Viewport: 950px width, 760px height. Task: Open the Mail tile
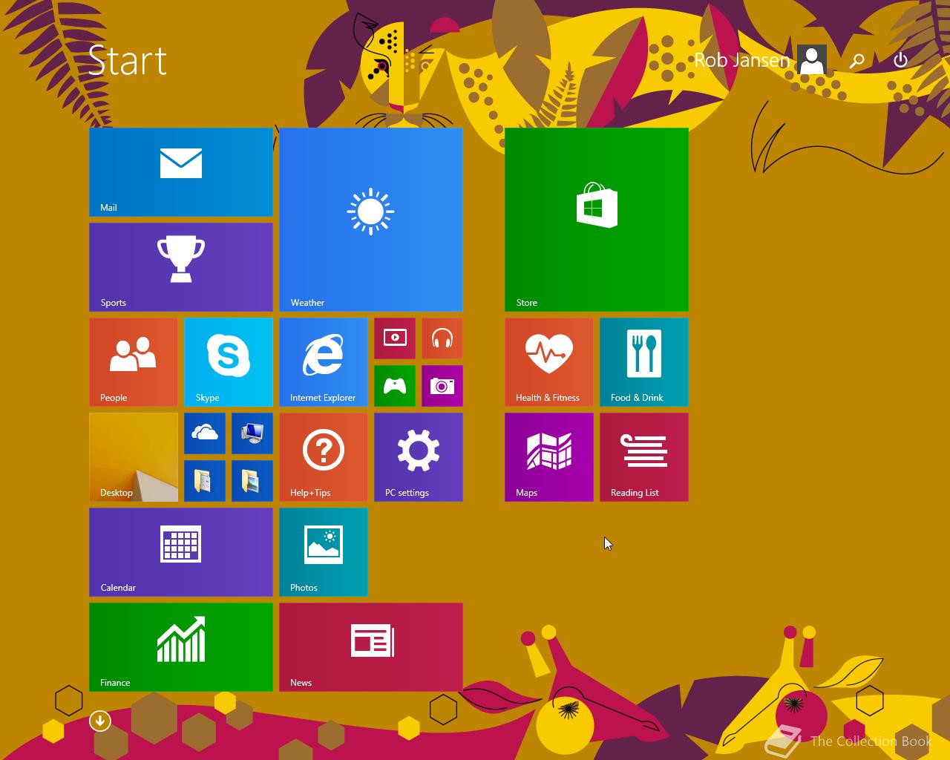coord(181,172)
